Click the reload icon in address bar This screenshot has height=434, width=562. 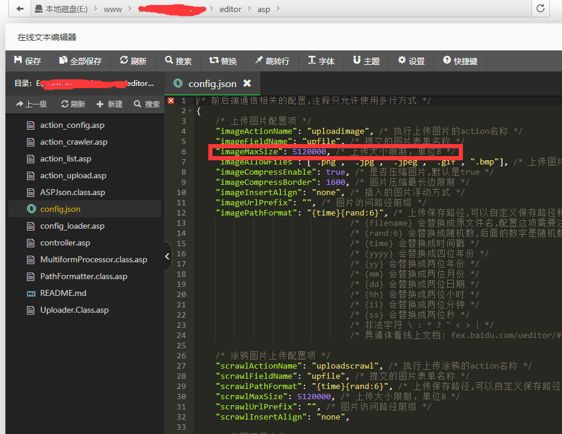(x=540, y=8)
